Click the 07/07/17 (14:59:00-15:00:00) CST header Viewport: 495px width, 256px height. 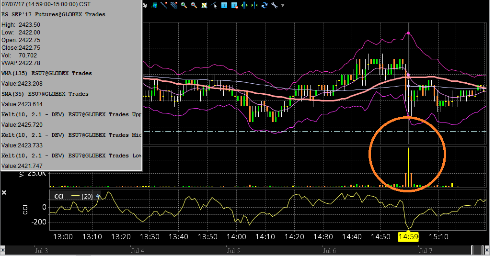click(46, 4)
